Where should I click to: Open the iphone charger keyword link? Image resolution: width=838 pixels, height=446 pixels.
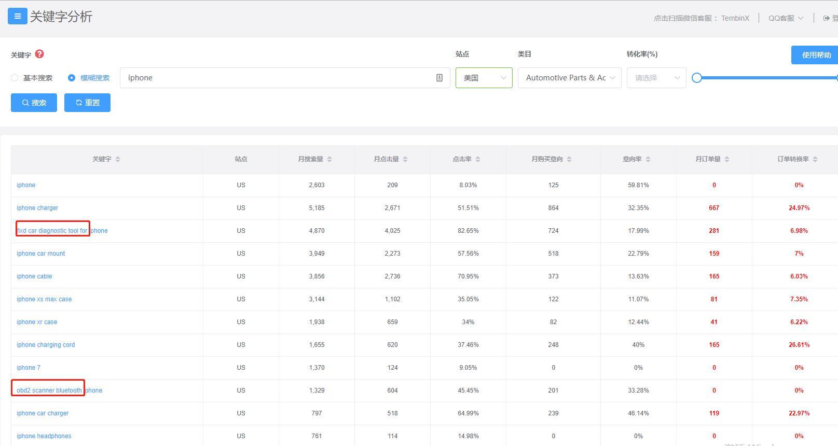37,208
